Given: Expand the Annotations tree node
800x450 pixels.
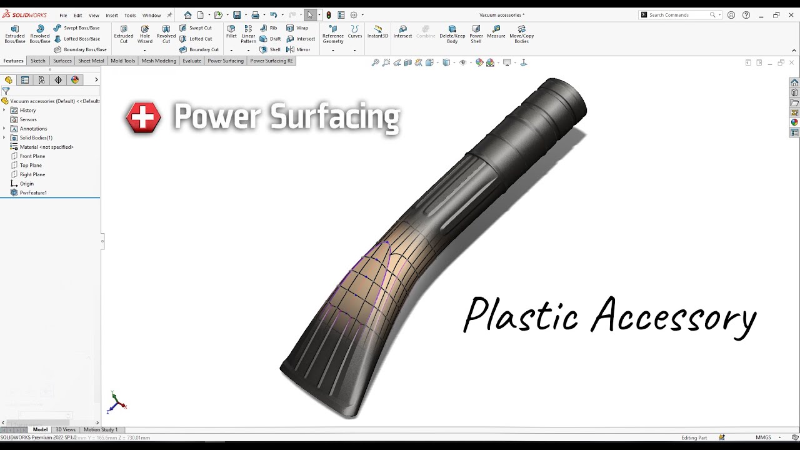Looking at the screenshot, I should [x=4, y=129].
